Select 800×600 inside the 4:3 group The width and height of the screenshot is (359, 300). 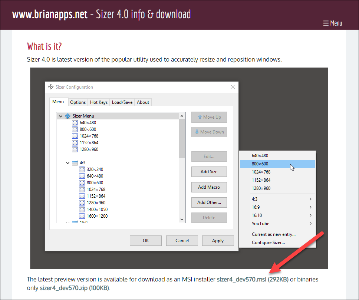(95, 182)
